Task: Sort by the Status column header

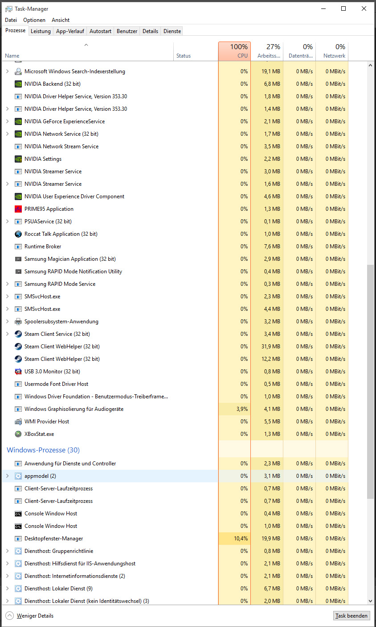Action: pos(196,51)
